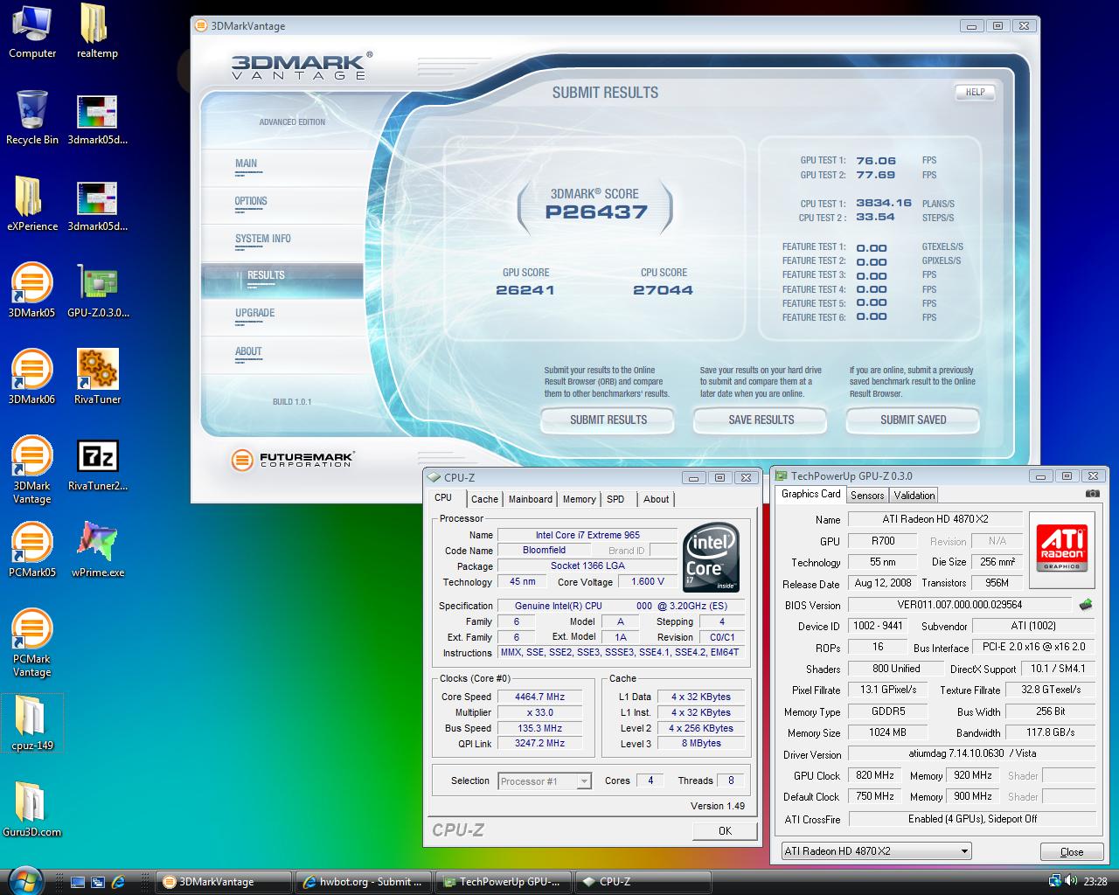Open SYSTEM INFO section in 3DMark Vantage

coord(282,241)
